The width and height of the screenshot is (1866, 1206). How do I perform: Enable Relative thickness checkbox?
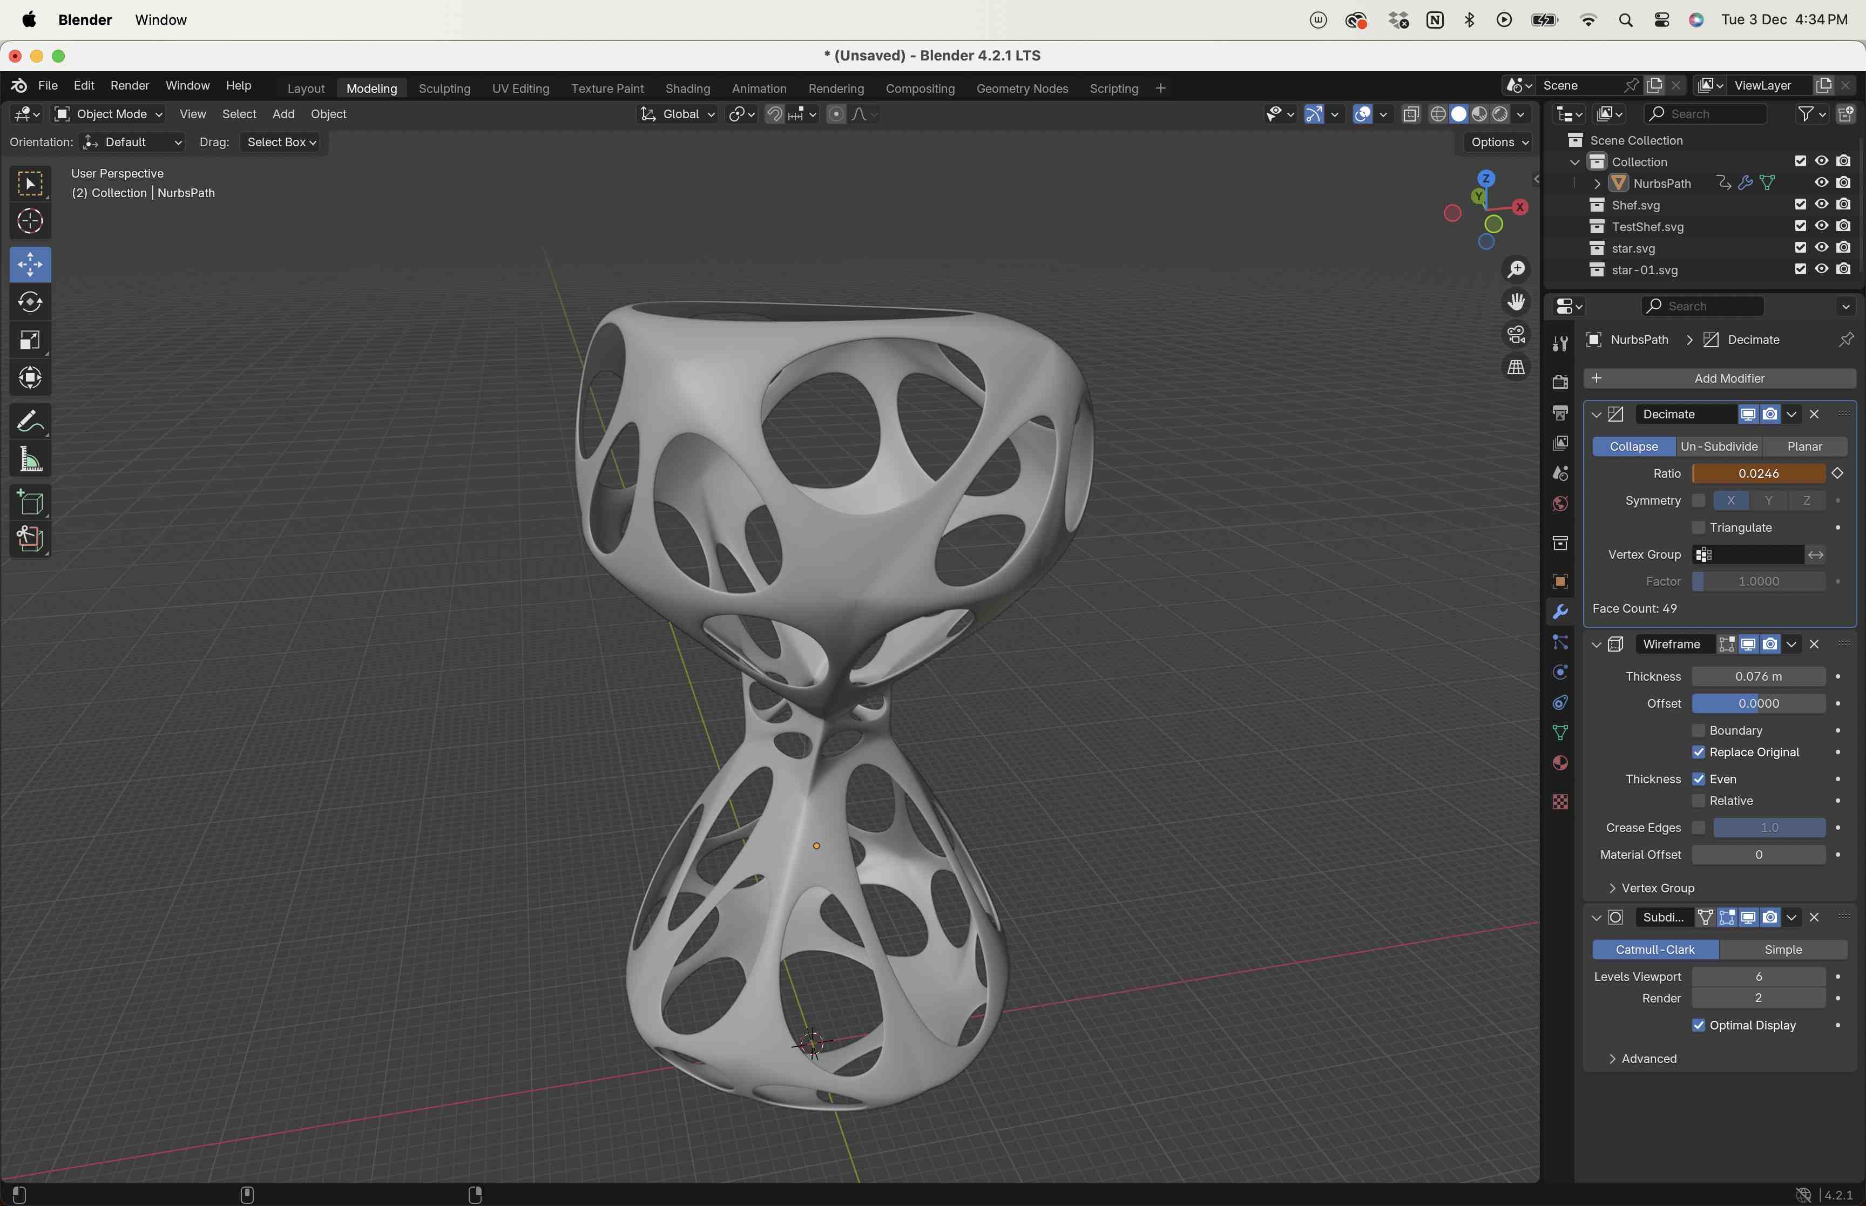click(1698, 801)
